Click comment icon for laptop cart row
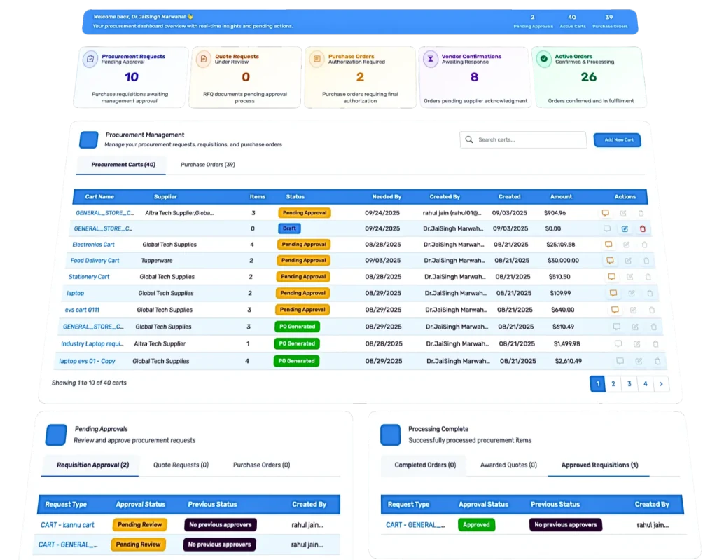 click(x=613, y=294)
